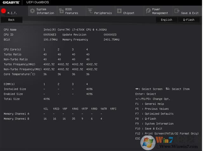Click the Enabled Size label
203x151 pixels.
tap(13, 94)
